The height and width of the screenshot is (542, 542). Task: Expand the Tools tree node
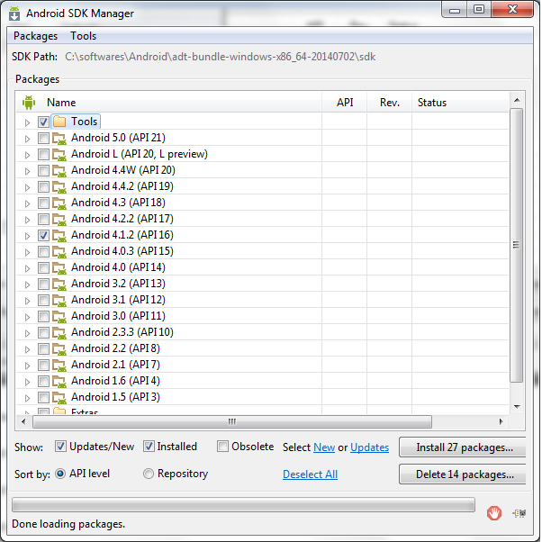pos(27,122)
